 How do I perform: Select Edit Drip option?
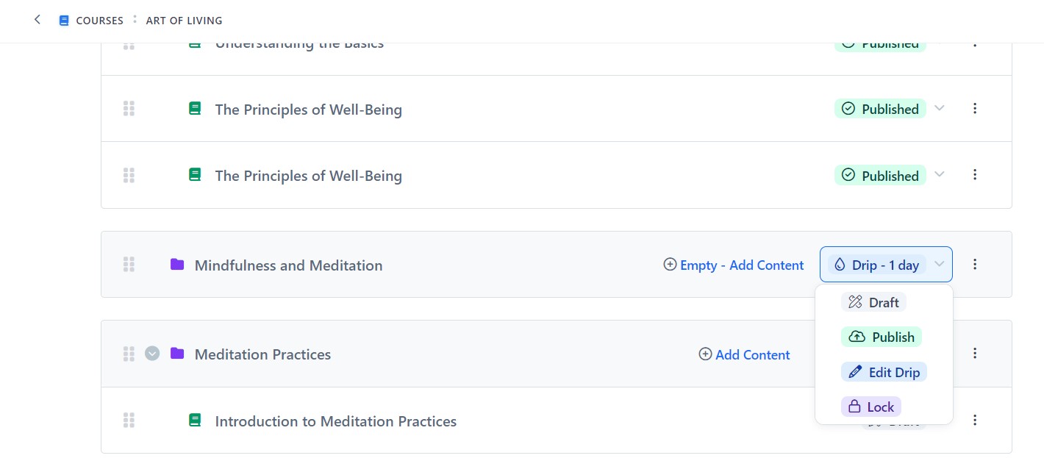tap(884, 372)
